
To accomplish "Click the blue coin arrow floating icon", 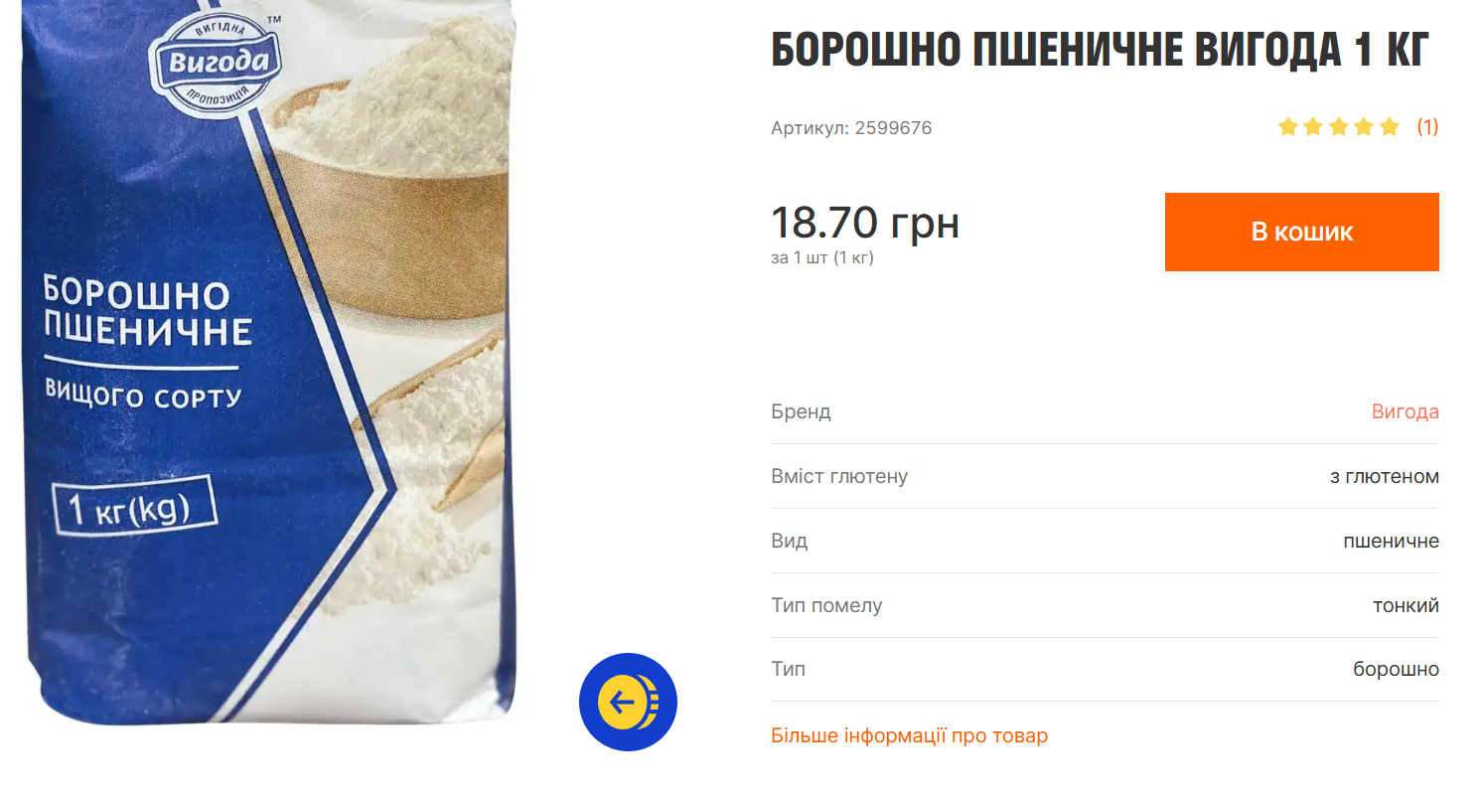I will click(628, 702).
